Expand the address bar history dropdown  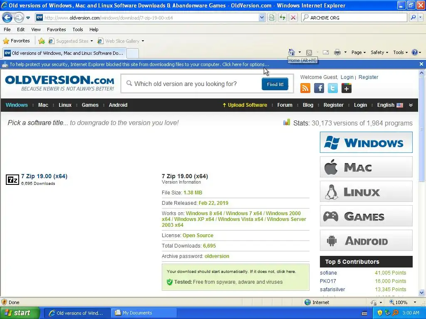pyautogui.click(x=262, y=17)
